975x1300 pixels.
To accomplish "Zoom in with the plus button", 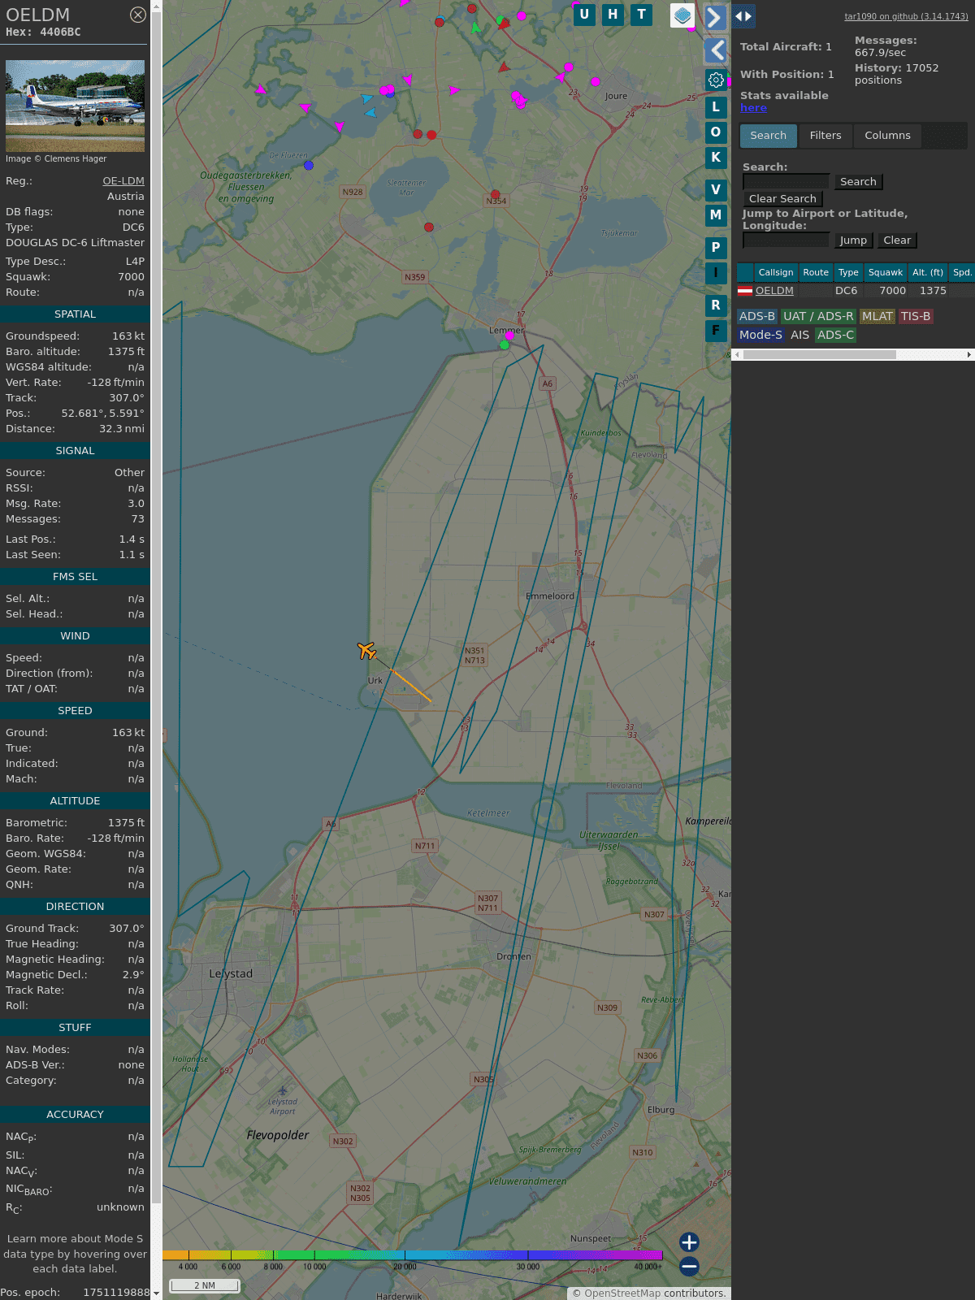I will 689,1241.
